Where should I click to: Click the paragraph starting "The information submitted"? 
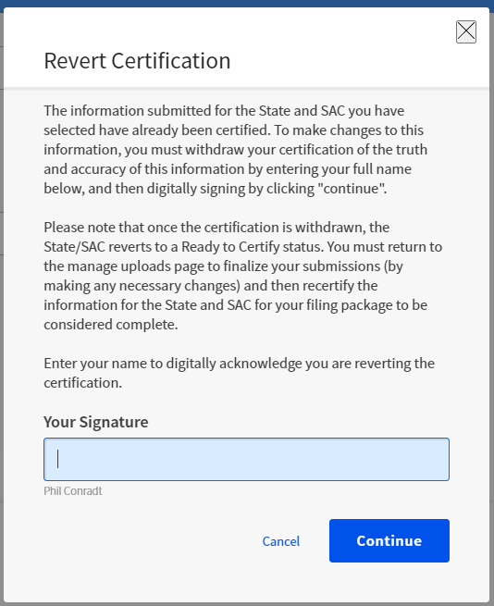pyautogui.click(x=236, y=150)
